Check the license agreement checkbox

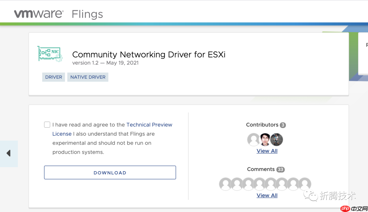tap(47, 125)
